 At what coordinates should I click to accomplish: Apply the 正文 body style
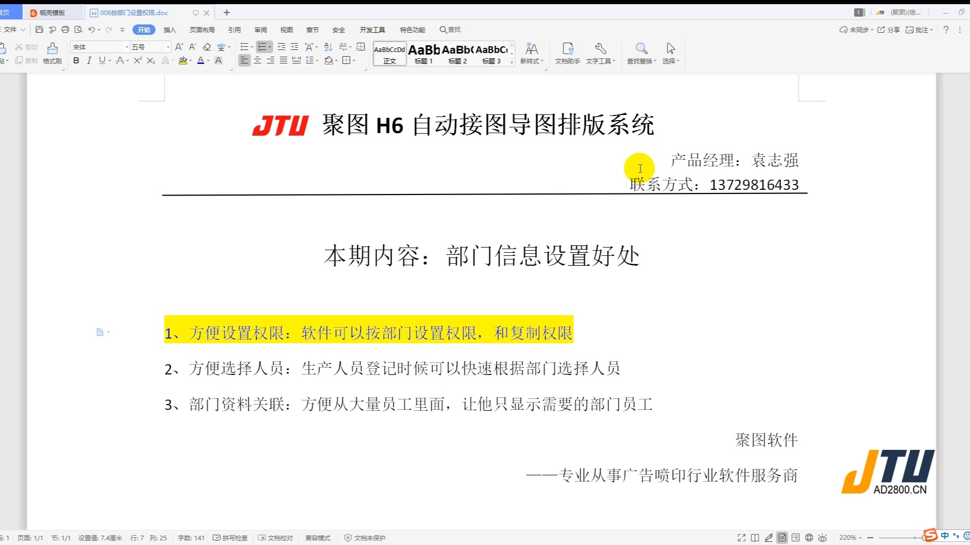(x=389, y=54)
